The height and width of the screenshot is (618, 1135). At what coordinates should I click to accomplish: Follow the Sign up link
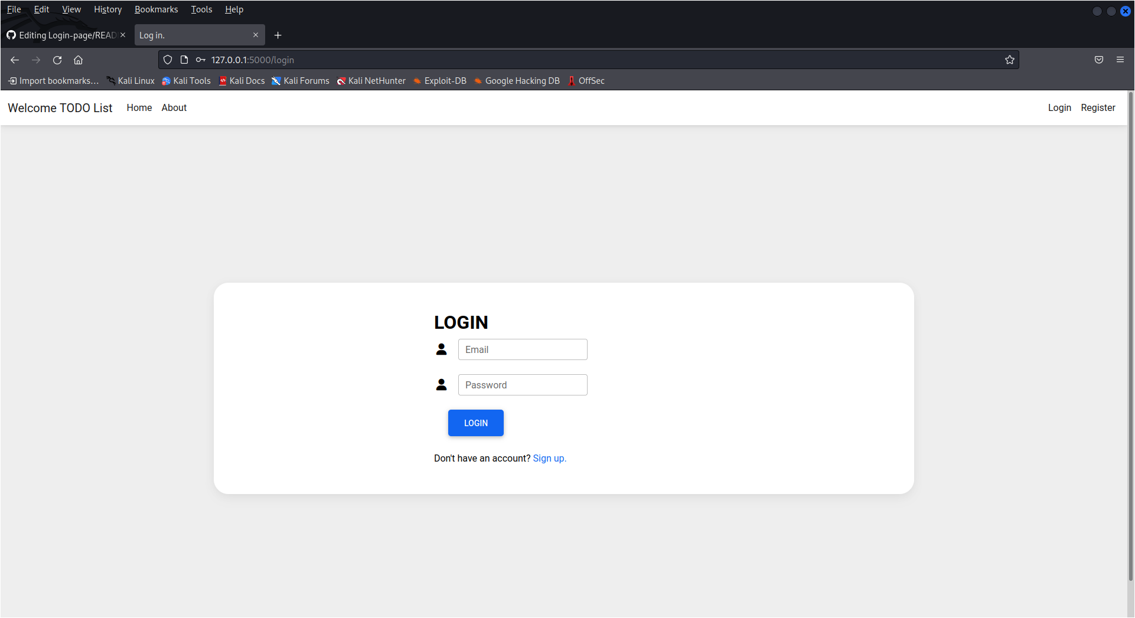tap(549, 458)
